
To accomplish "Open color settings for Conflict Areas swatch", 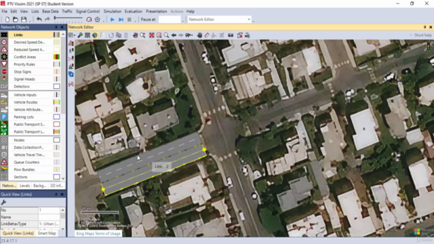I will [x=56, y=57].
